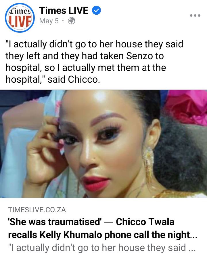This screenshot has height=261, width=207.
Task: Click the word Senzo in the caption
Action: (x=139, y=56)
